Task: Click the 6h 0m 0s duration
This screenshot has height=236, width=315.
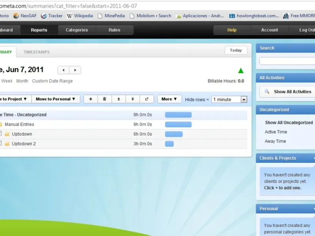Action: pos(143,134)
